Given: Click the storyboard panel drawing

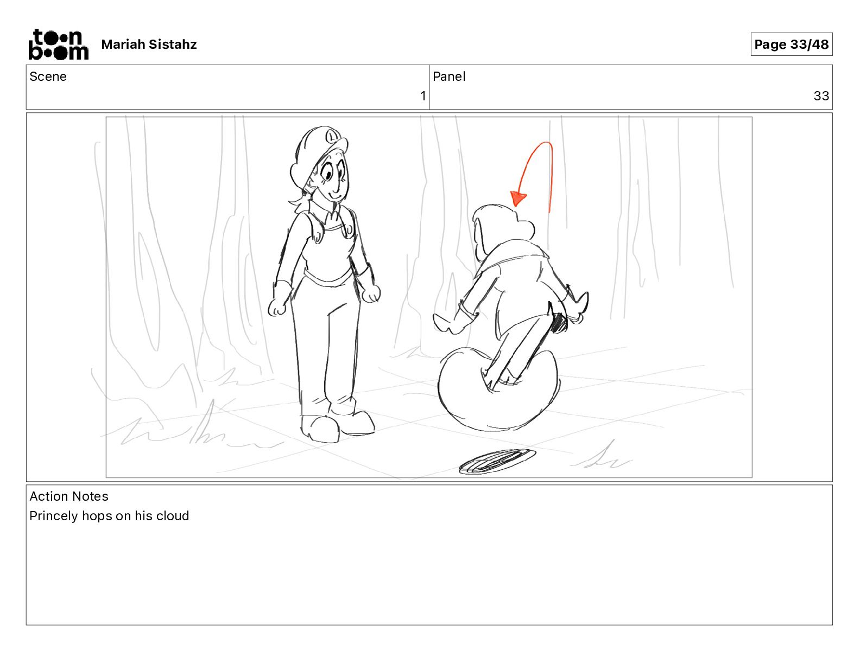Looking at the screenshot, I should pyautogui.click(x=429, y=297).
